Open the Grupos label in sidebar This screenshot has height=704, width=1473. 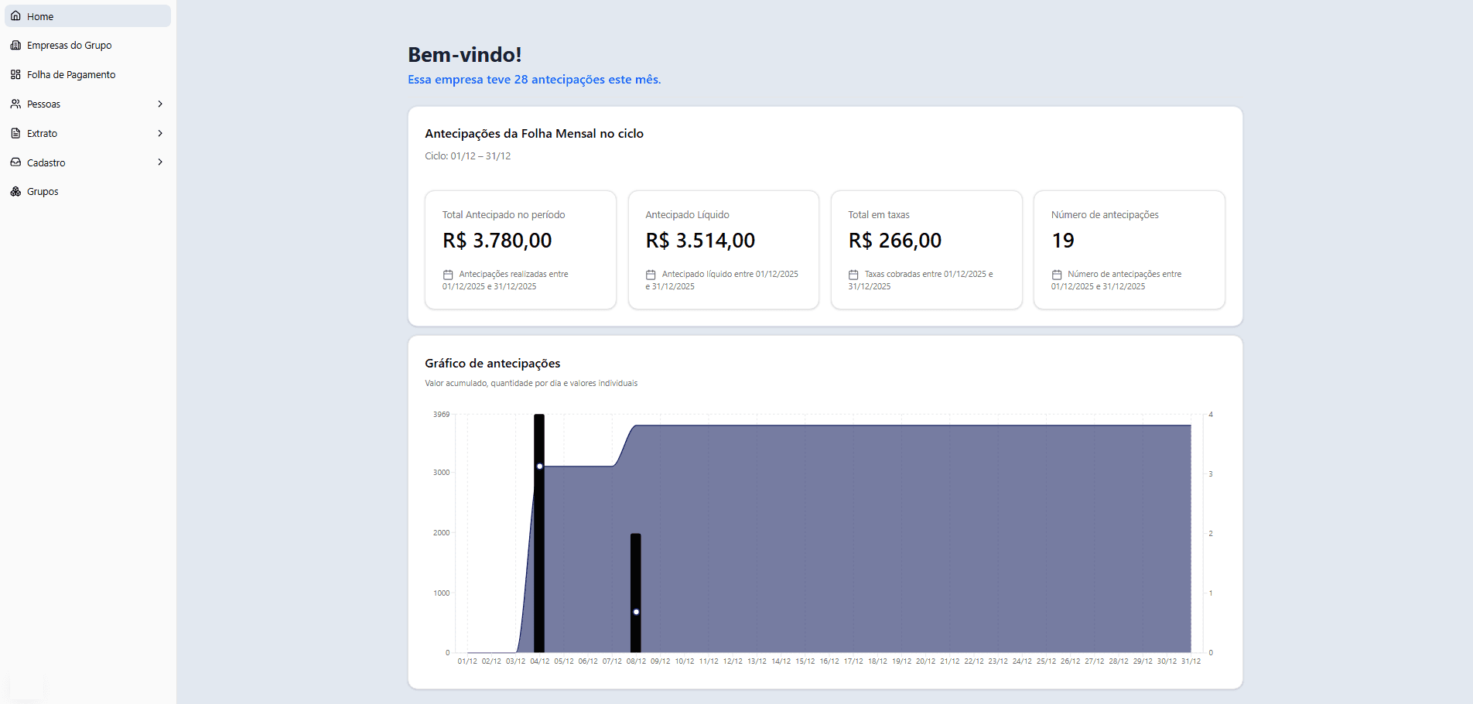click(x=43, y=192)
